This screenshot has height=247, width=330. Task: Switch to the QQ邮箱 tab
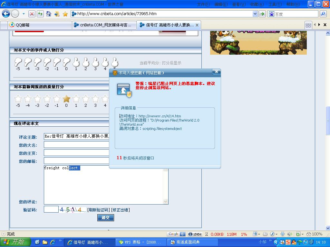(40, 25)
